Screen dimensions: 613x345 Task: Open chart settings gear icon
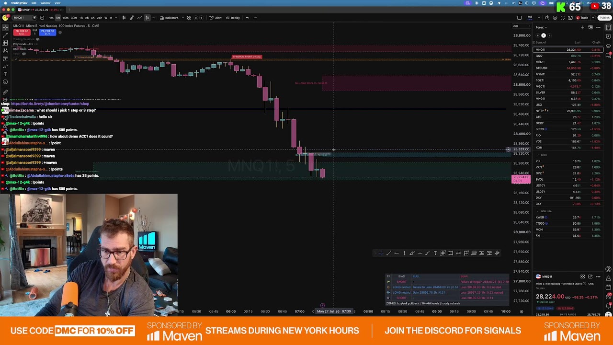coord(555,18)
